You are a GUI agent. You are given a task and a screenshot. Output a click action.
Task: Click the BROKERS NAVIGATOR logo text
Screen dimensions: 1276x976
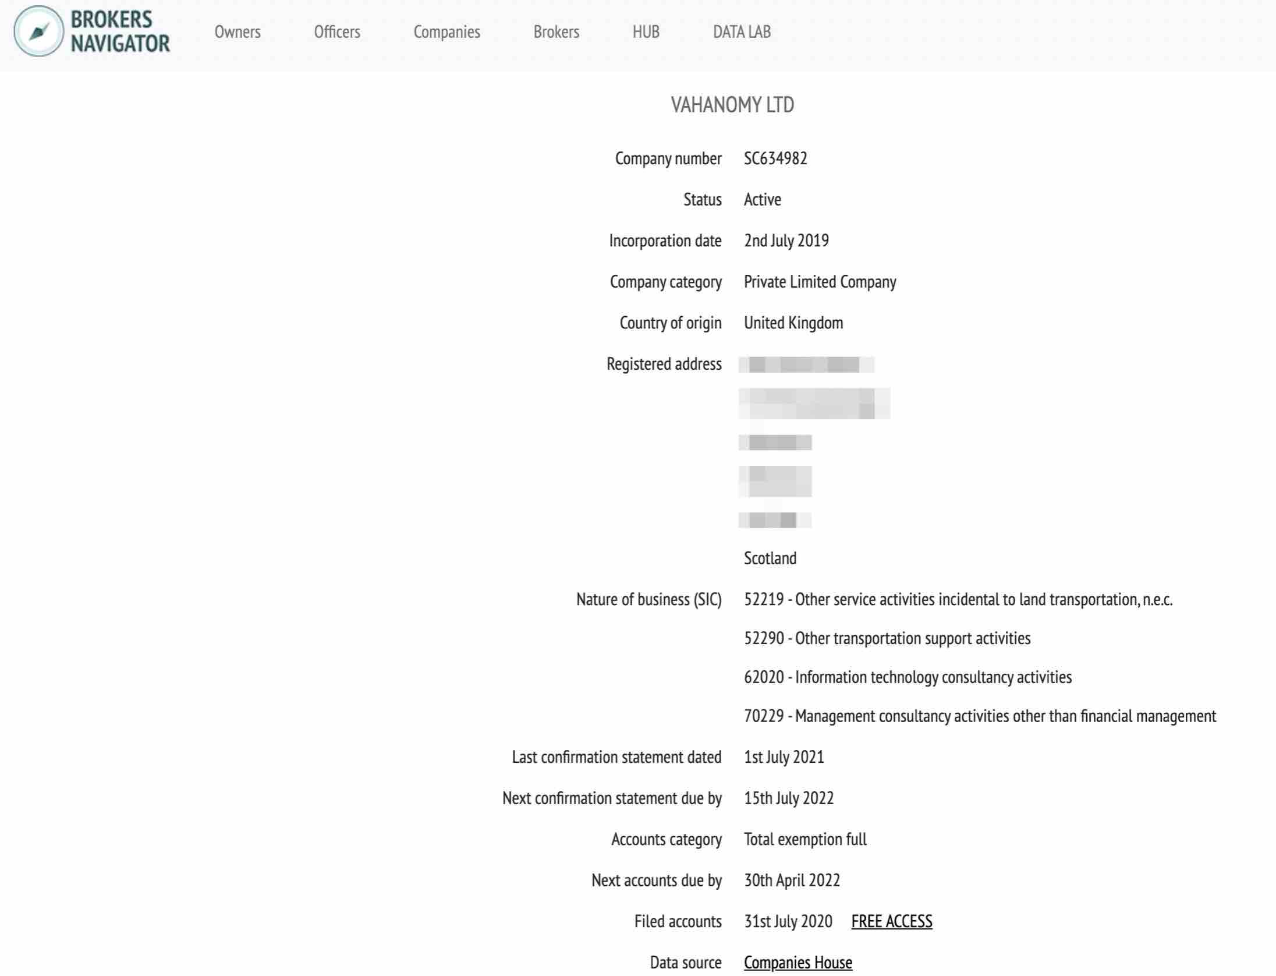tap(120, 31)
